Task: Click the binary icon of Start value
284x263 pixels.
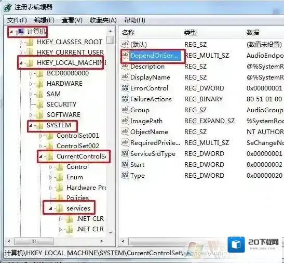Action: click(125, 164)
